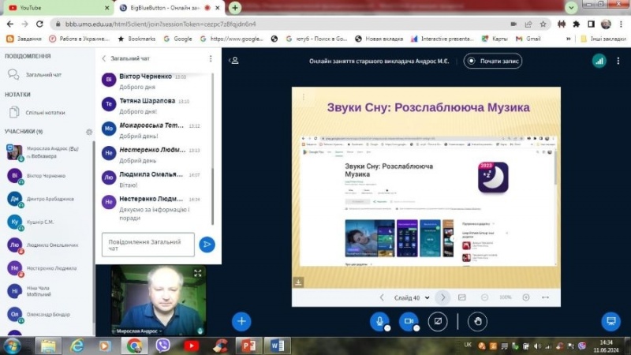Click the whiteboard tools toggle icon near slide controls
The width and height of the screenshot is (631, 355).
click(462, 297)
